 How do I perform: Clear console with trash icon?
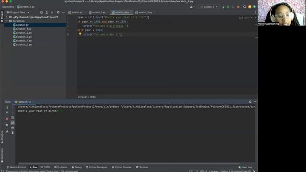tap(12, 133)
